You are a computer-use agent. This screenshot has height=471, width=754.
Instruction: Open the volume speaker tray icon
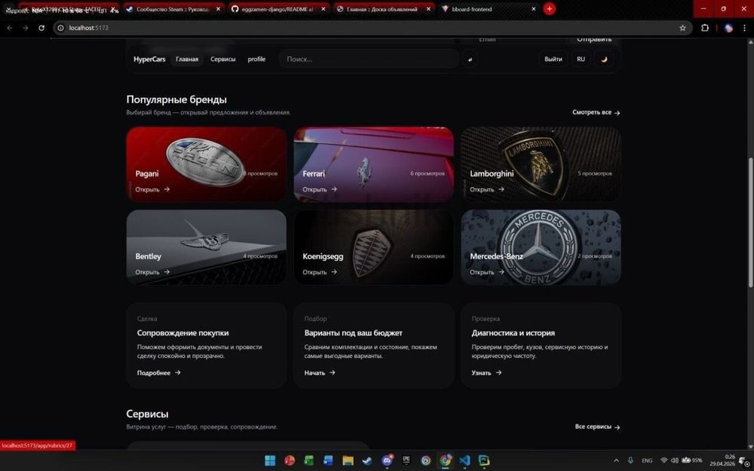coord(675,460)
